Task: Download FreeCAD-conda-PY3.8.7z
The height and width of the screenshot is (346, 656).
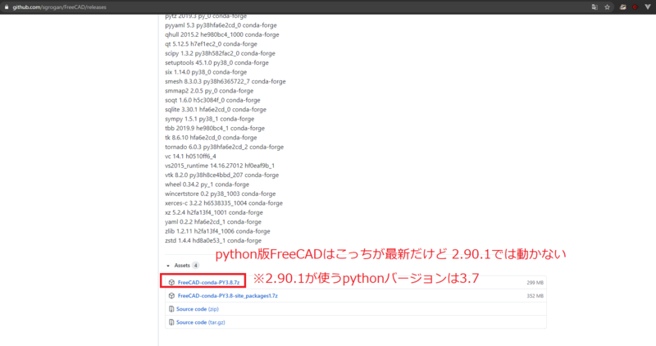Action: (x=208, y=282)
